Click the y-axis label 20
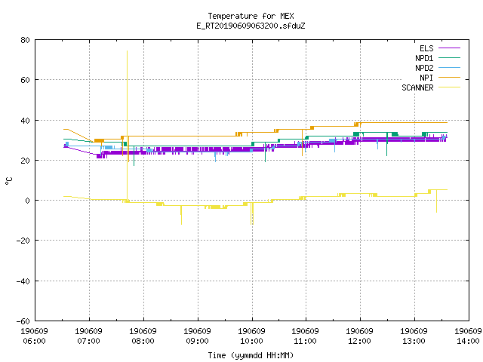Image resolution: width=483 pixels, height=362 pixels. [25, 161]
